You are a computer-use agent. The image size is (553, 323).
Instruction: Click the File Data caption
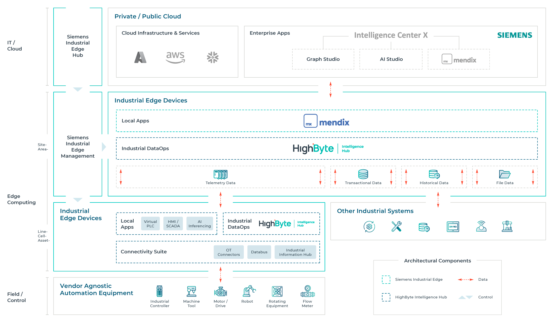[505, 183]
